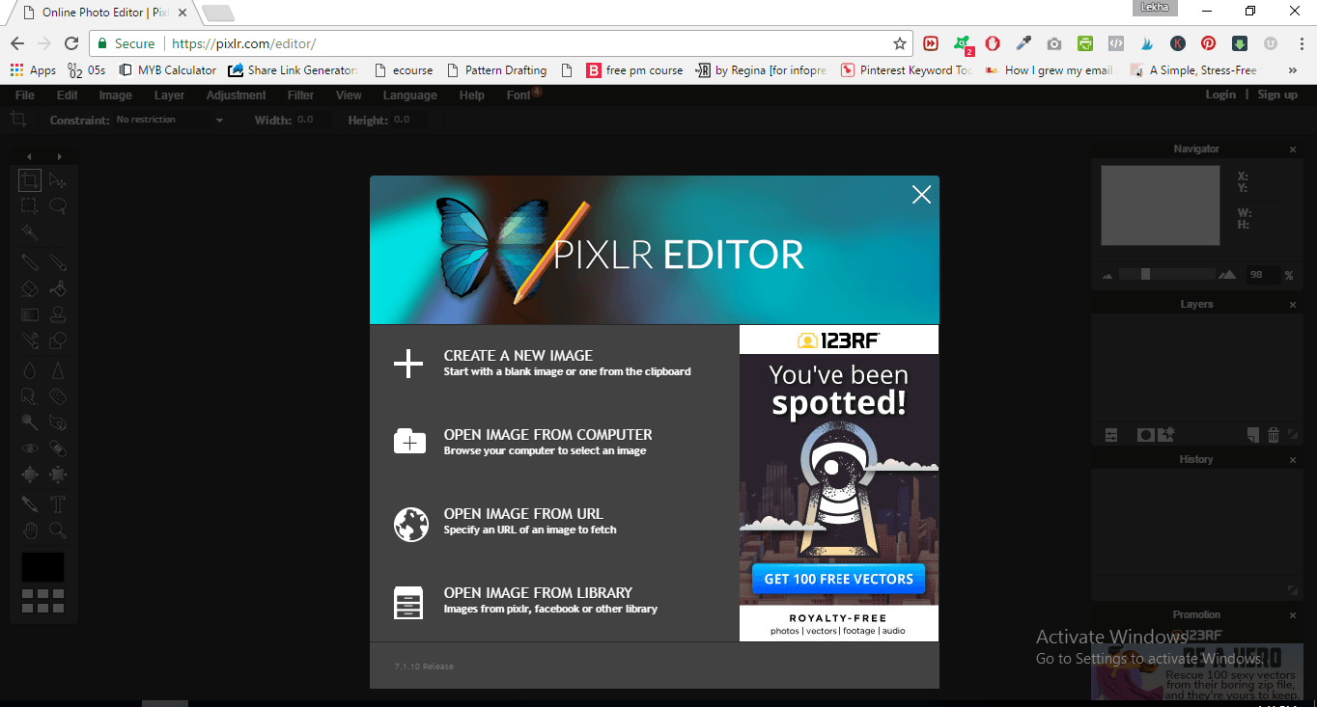This screenshot has height=707, width=1317.
Task: Close the Layers panel
Action: click(1293, 305)
